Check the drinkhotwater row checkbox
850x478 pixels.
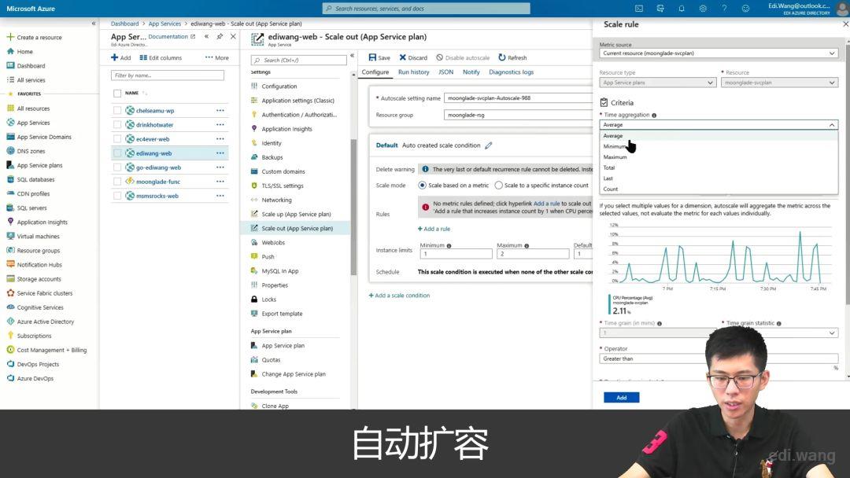[x=117, y=124]
